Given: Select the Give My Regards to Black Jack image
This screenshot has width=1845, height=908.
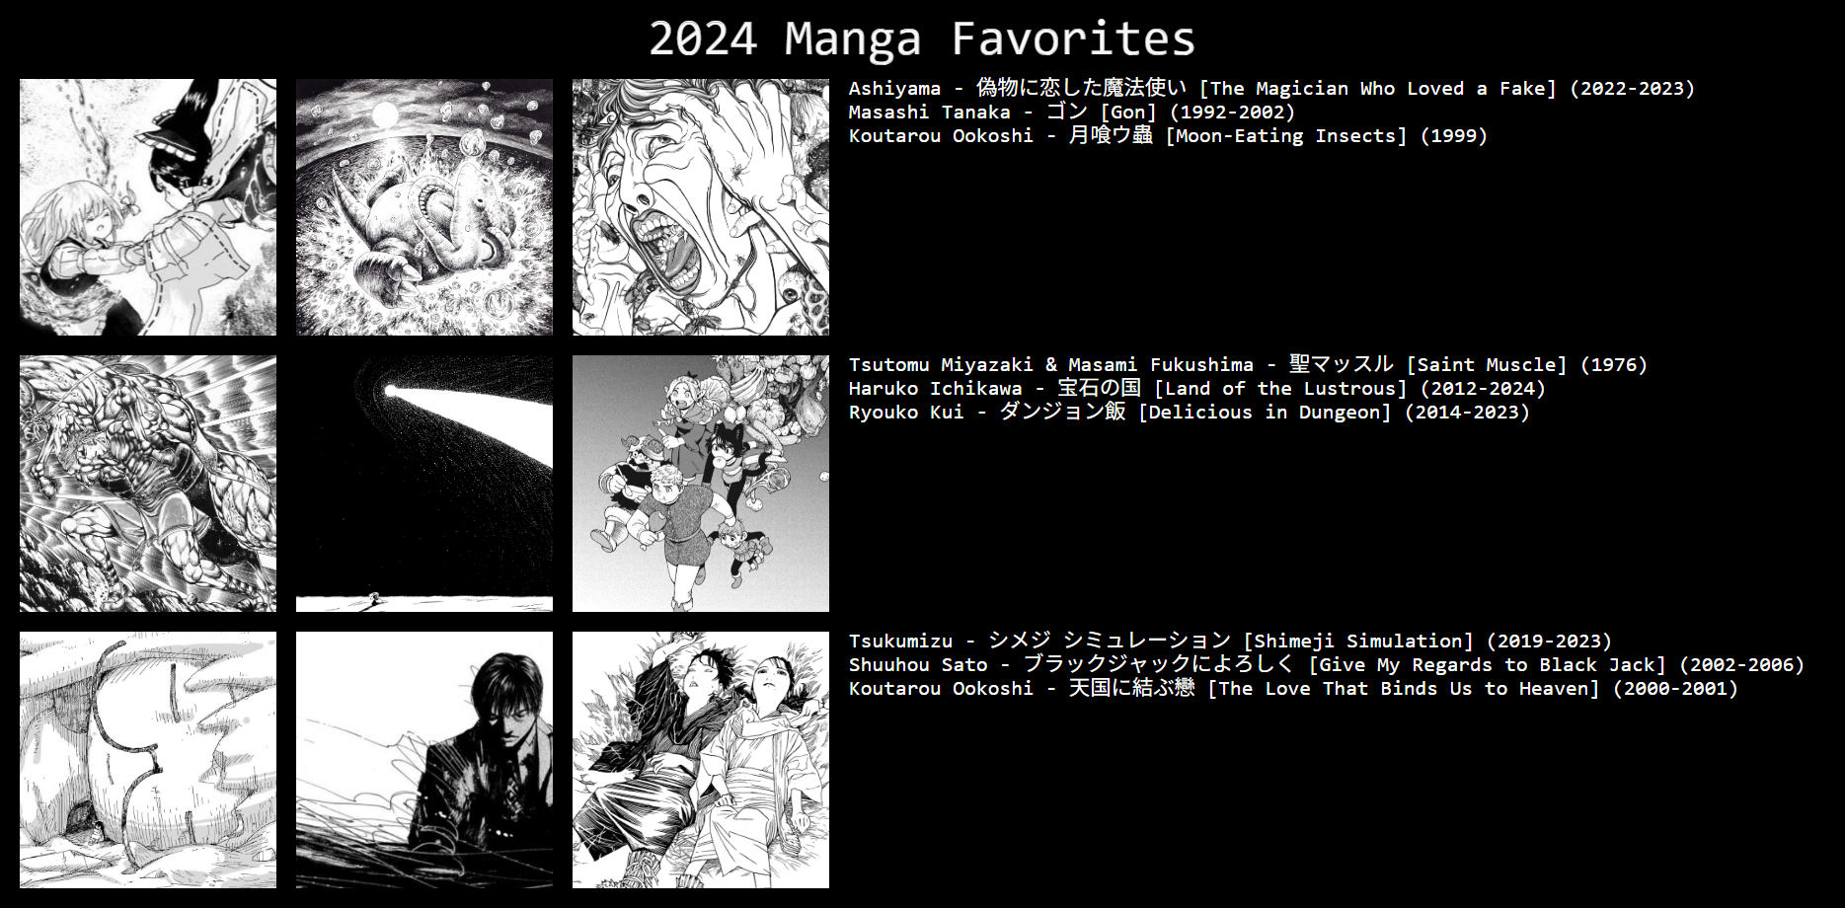Looking at the screenshot, I should tap(424, 760).
